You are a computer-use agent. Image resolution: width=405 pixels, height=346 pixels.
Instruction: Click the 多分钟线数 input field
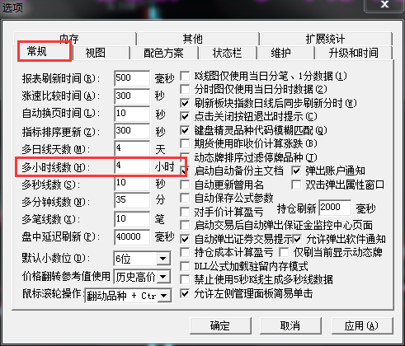(x=132, y=200)
